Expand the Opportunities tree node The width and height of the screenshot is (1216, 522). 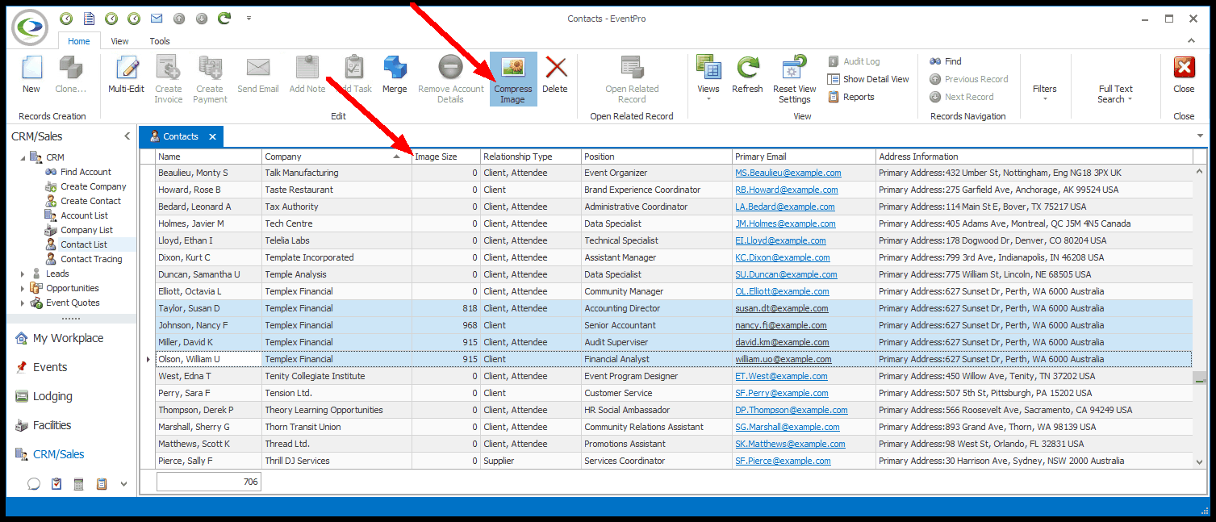tap(23, 288)
